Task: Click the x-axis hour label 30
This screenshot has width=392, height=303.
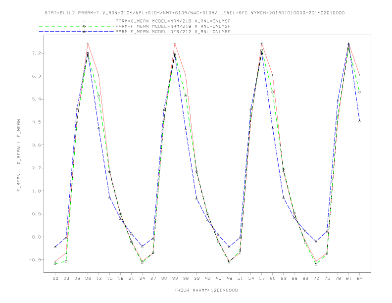Action: [164, 278]
